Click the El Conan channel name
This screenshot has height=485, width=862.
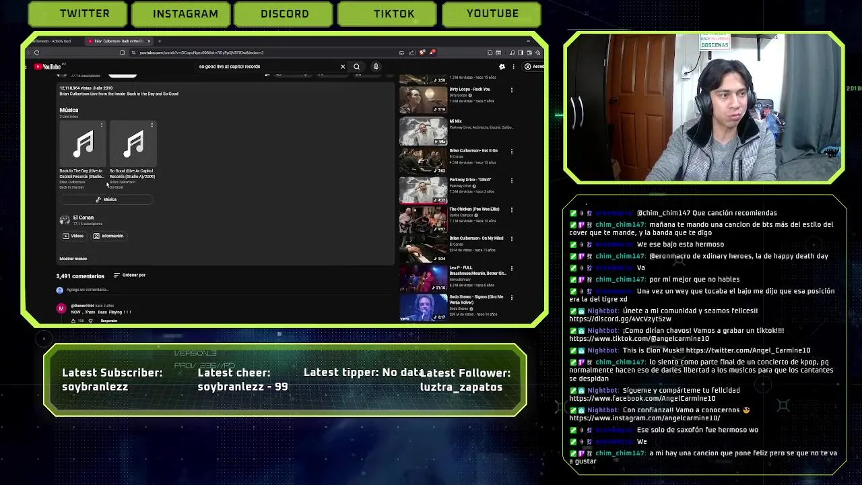click(x=84, y=218)
